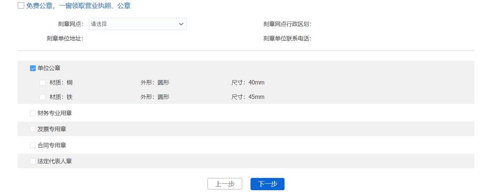
Task: Click the 材质：铁 text
Action: click(x=61, y=97)
